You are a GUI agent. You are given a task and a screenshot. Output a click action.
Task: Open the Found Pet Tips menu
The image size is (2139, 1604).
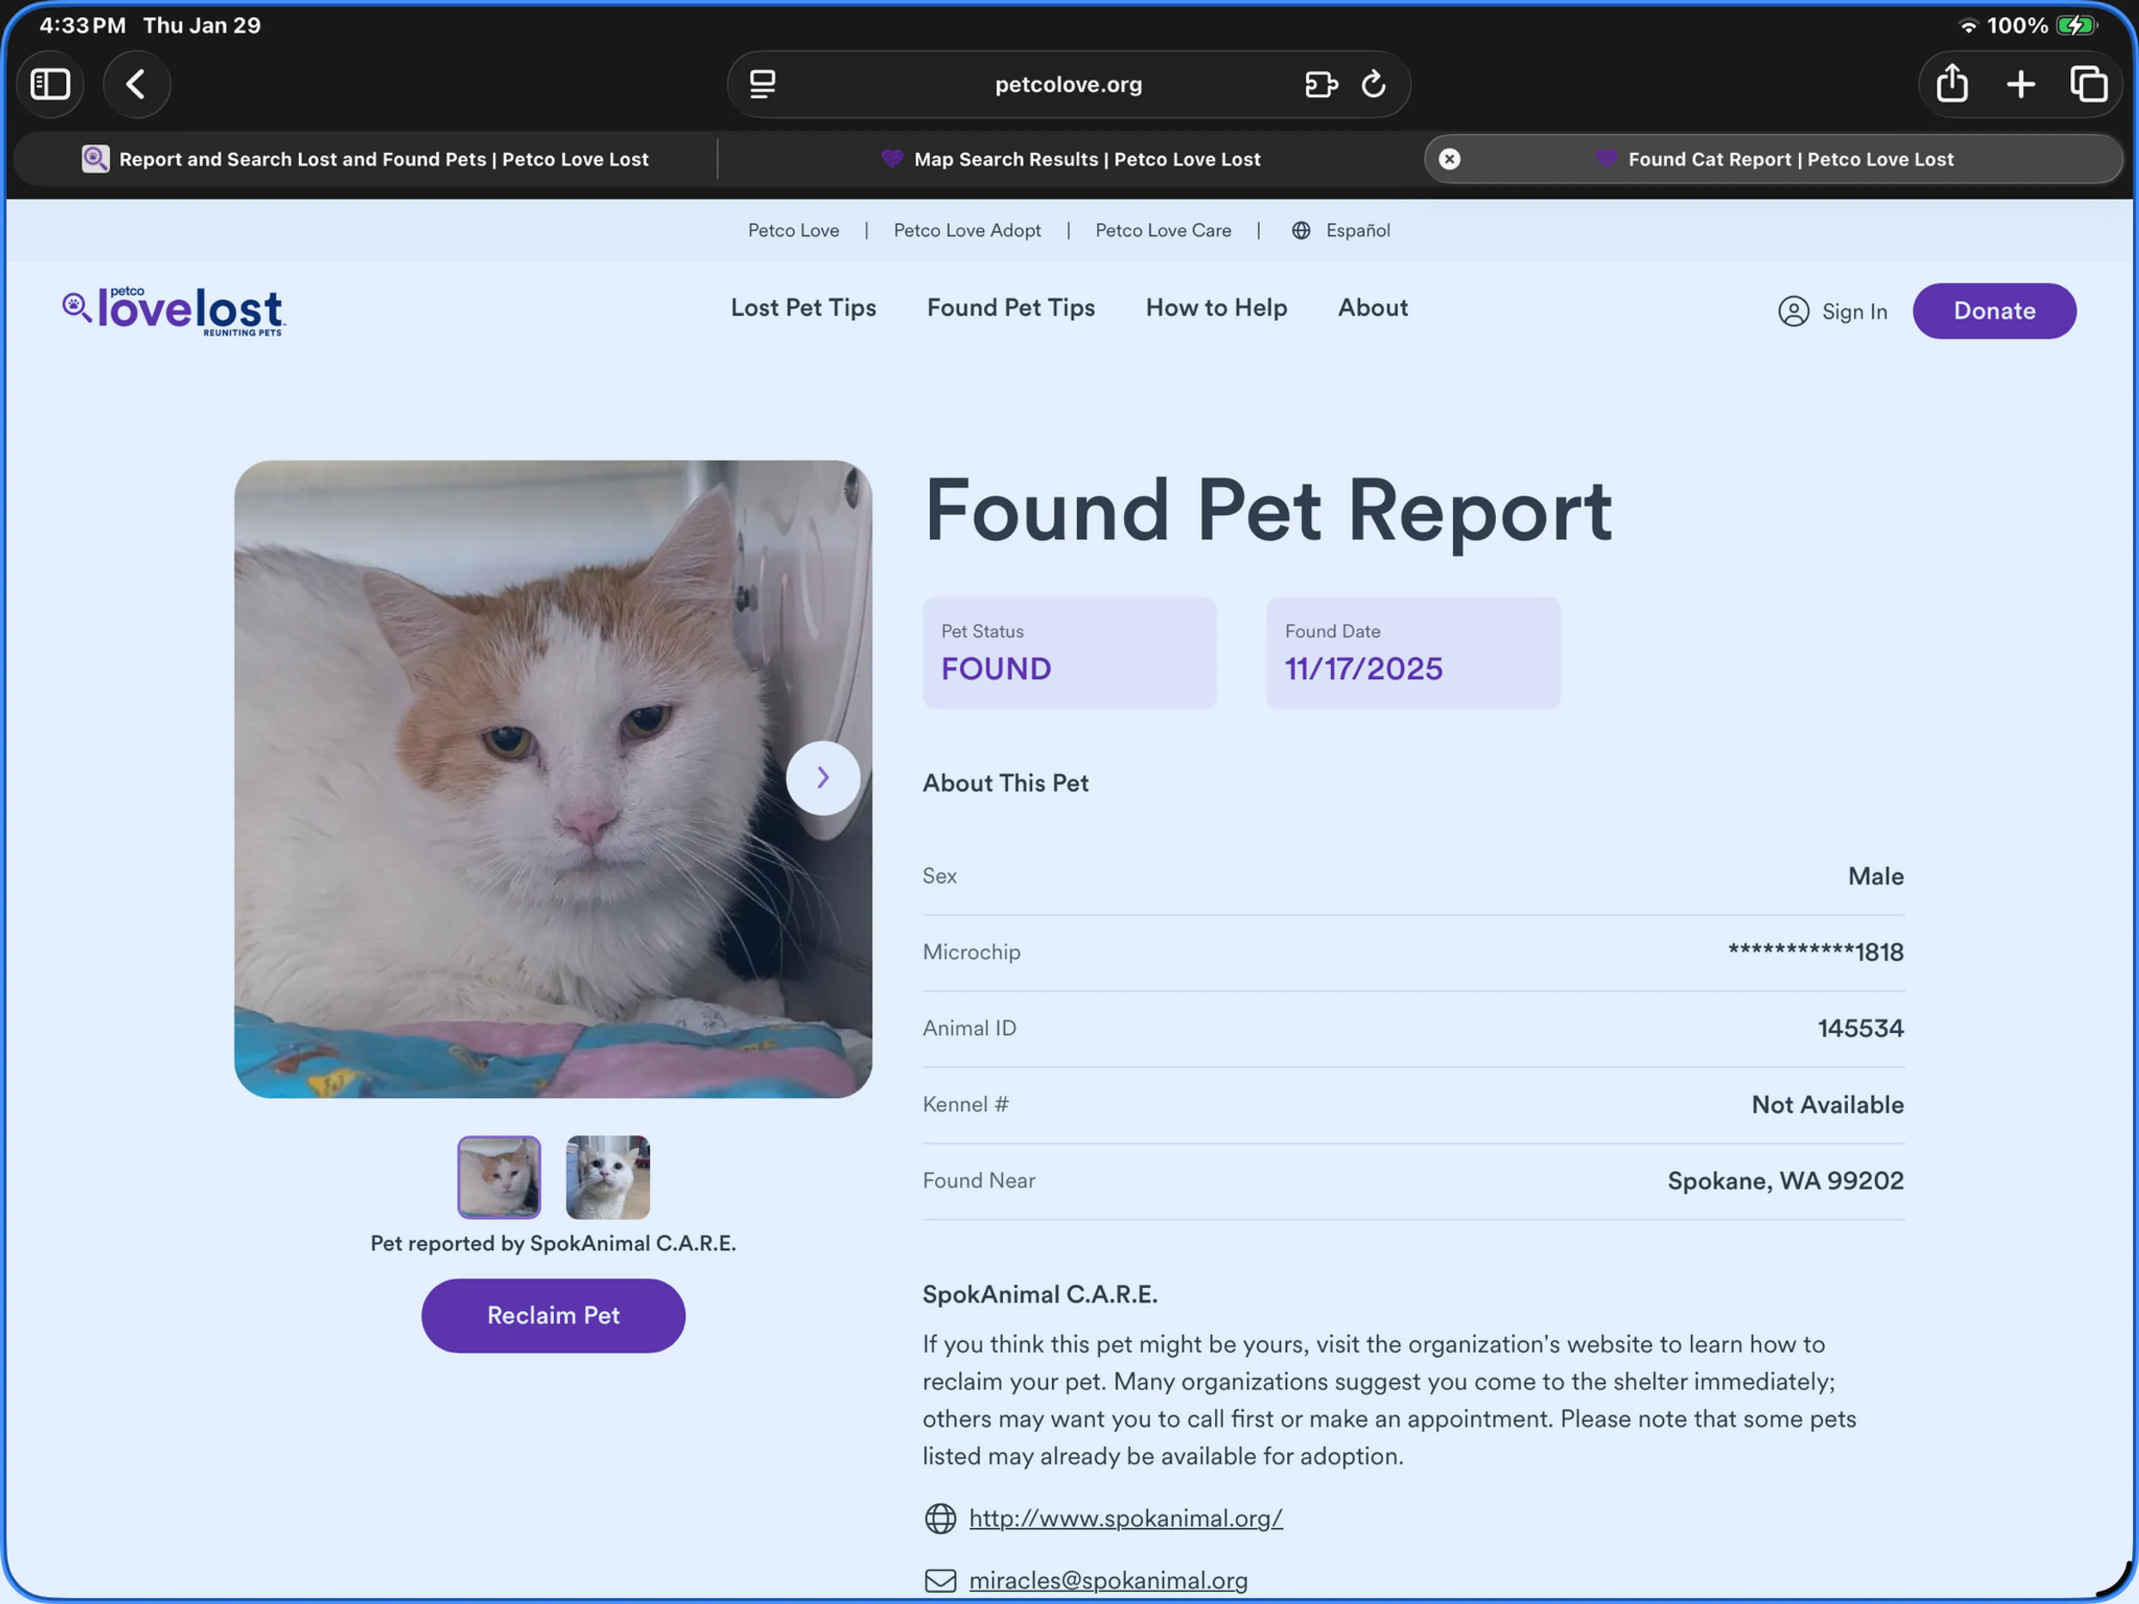(x=1012, y=307)
